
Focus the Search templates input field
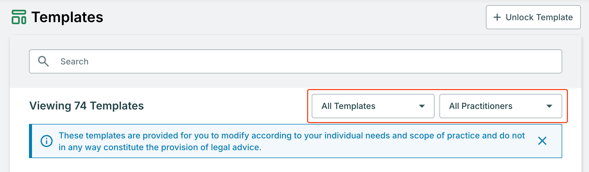[x=301, y=61]
